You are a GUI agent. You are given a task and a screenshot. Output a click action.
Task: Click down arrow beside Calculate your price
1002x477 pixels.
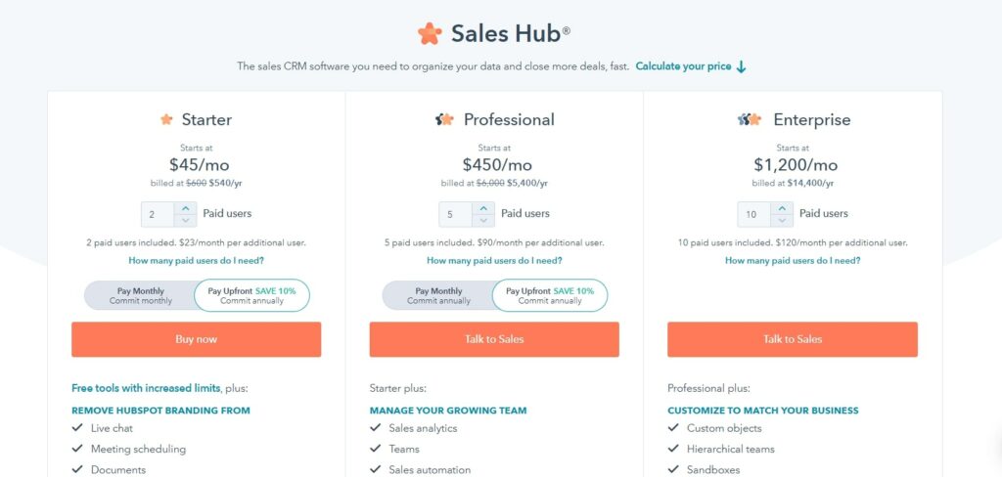[x=742, y=66]
